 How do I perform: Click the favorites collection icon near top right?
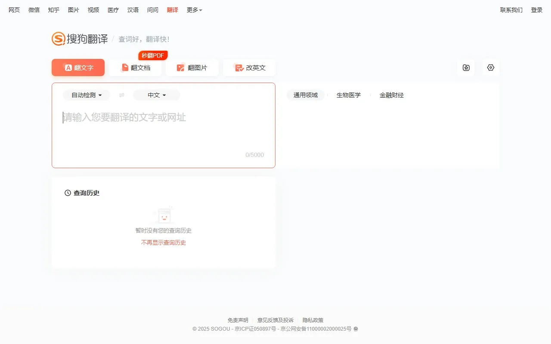pos(466,68)
